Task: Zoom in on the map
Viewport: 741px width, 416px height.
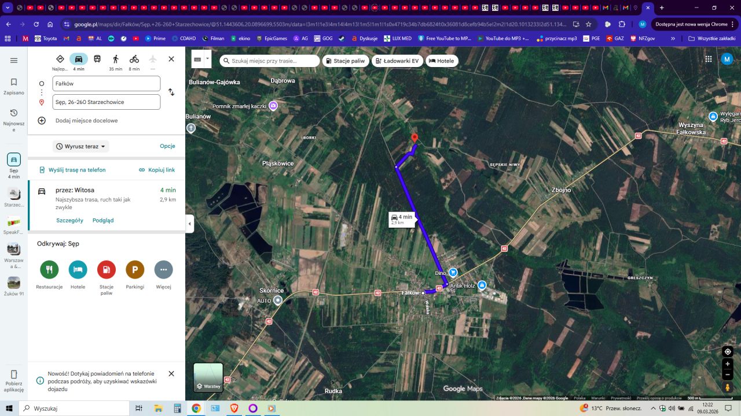Action: [728, 364]
